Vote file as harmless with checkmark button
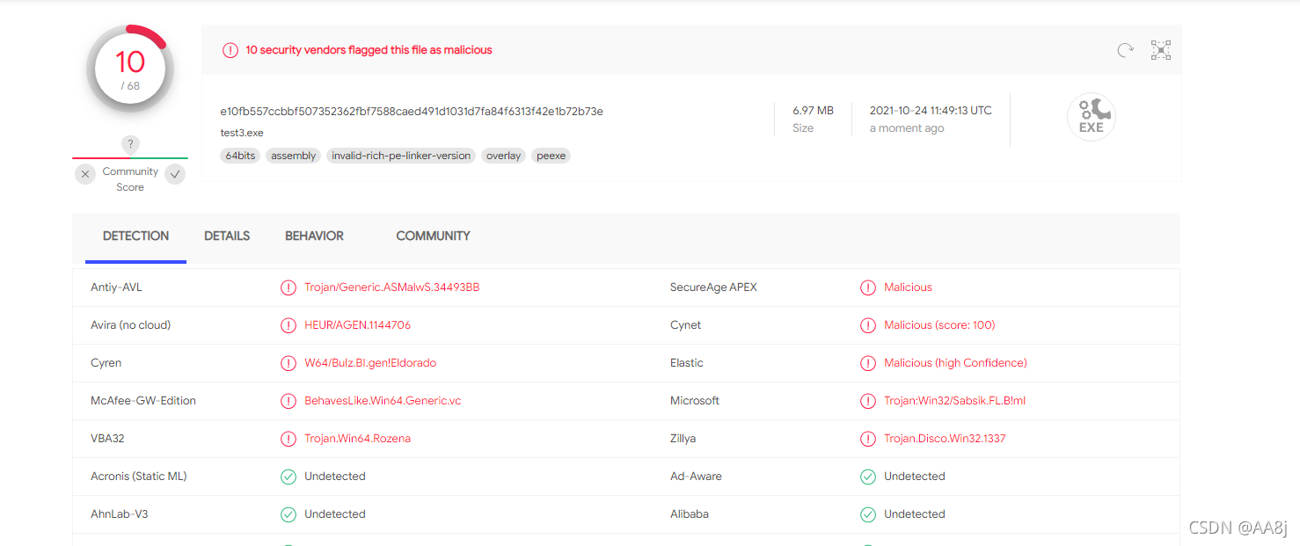Screen dimensions: 1300x546 click(x=176, y=174)
